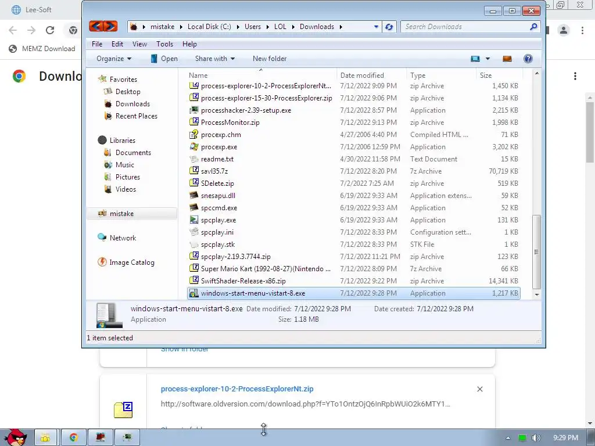
Task: Open the View menu
Action: click(139, 44)
